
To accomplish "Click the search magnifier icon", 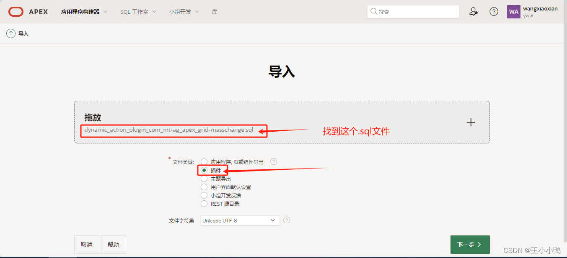I will [373, 12].
